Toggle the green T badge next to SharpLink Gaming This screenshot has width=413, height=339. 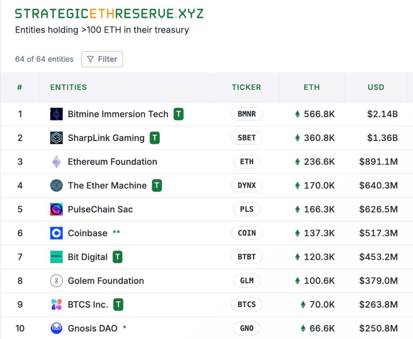pos(154,138)
